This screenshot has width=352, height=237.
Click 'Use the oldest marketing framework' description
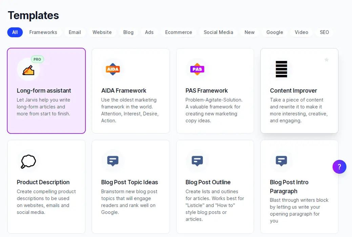pyautogui.click(x=130, y=110)
